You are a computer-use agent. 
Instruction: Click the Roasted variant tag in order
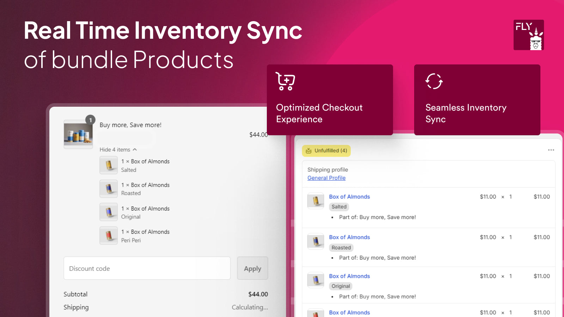[341, 248]
